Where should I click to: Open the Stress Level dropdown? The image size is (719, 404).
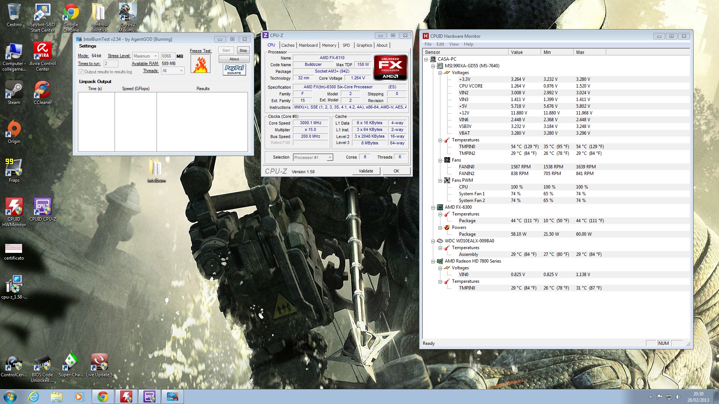(145, 56)
